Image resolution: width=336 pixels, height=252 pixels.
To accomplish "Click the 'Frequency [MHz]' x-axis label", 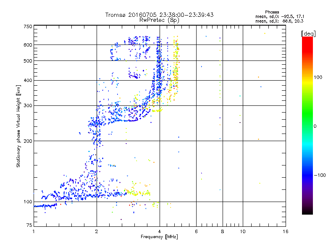I will [x=159, y=237].
